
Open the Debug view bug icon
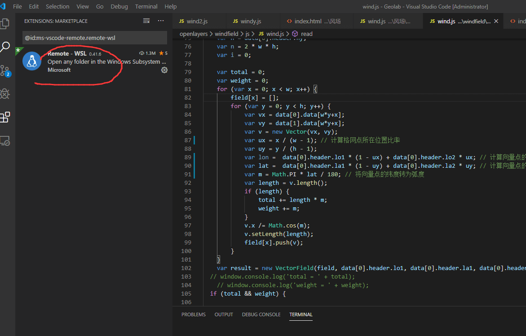(x=5, y=94)
